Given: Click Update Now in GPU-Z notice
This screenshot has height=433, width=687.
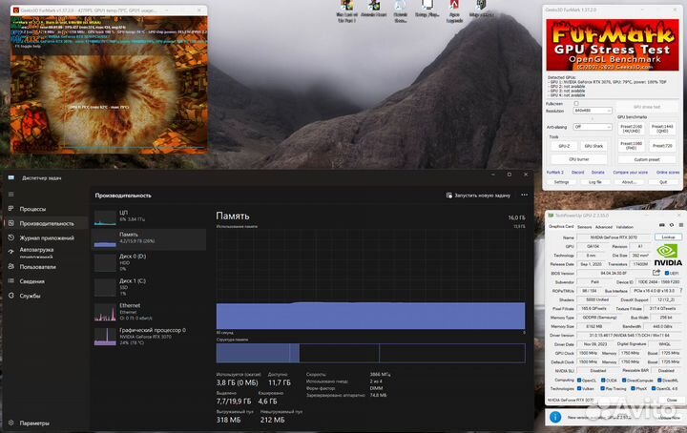Looking at the screenshot, I should (x=669, y=418).
